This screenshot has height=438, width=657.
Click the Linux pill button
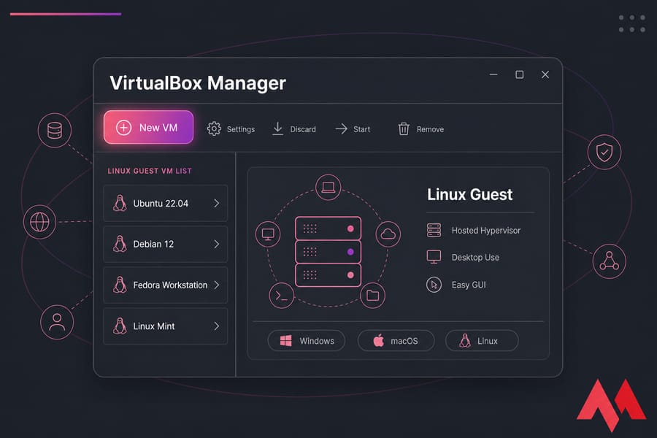pos(482,341)
